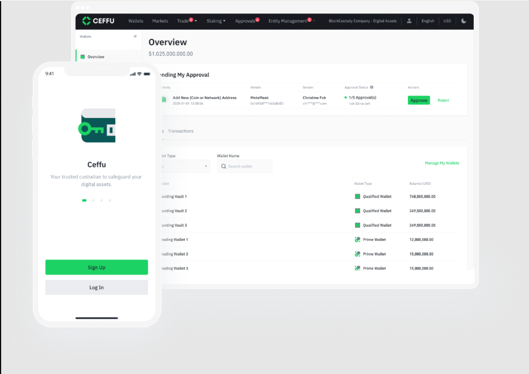Click the info icon beside Approval Status
Viewport: 529px width, 374px height.
(371, 87)
